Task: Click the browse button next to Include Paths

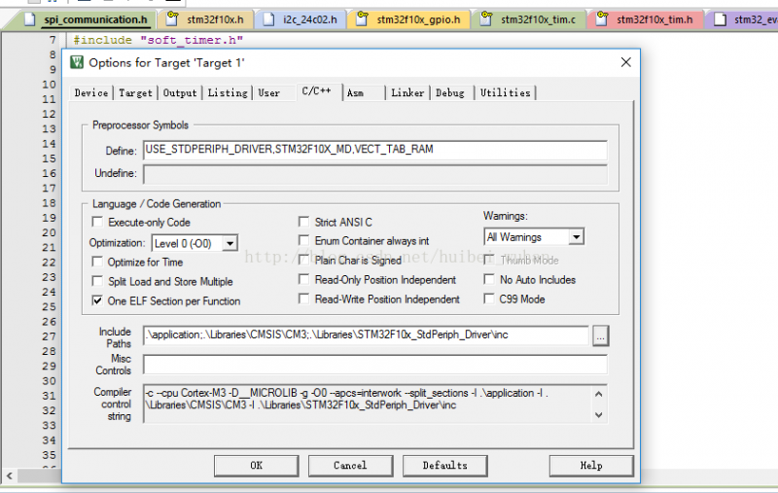Action: pyautogui.click(x=600, y=335)
